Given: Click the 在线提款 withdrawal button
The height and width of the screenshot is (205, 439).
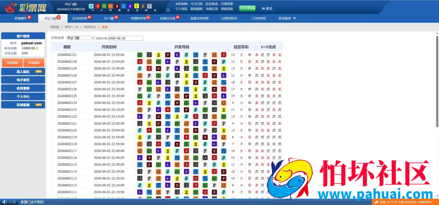Looking at the screenshot, I should point(34,63).
